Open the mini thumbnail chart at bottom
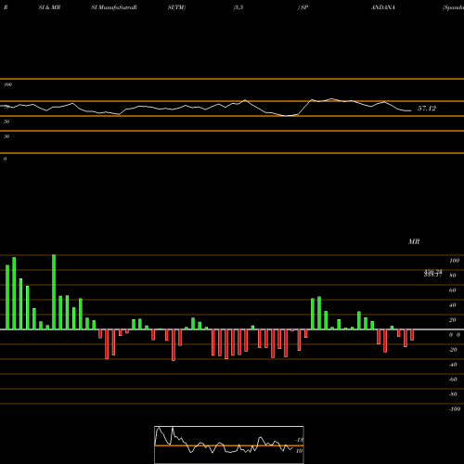 point(229,445)
